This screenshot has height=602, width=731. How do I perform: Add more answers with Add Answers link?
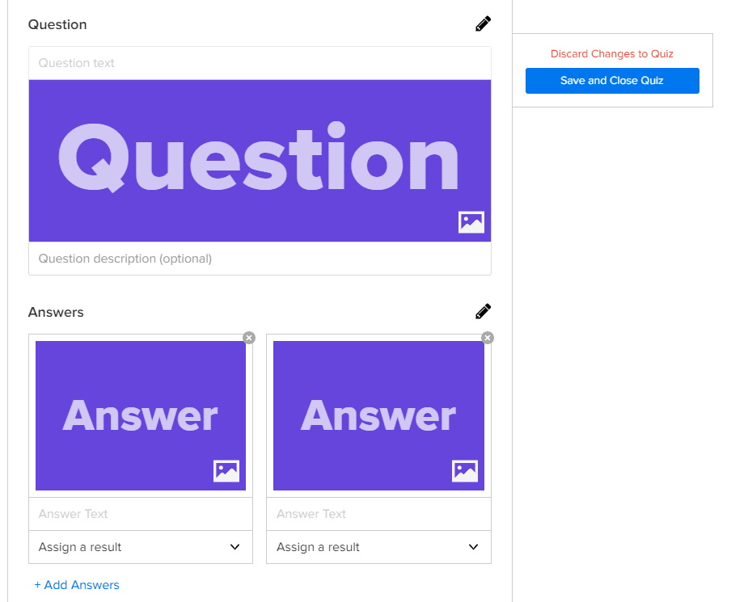tap(77, 584)
